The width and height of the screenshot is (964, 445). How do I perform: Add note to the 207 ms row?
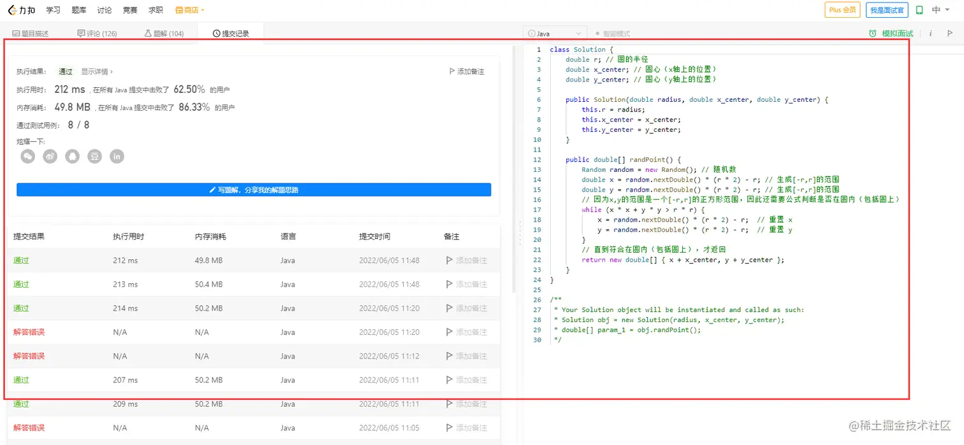point(466,380)
